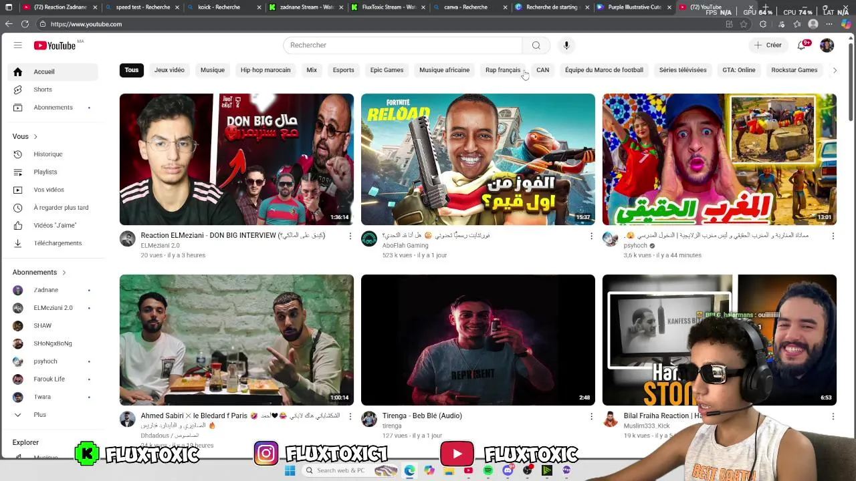The width and height of the screenshot is (856, 481).
Task: Open SHAW channel in subscriptions
Action: pyautogui.click(x=53, y=326)
